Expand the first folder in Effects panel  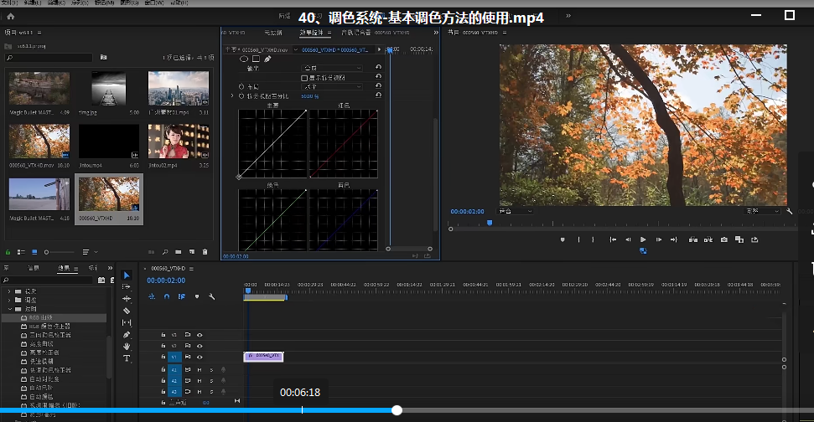pos(9,291)
